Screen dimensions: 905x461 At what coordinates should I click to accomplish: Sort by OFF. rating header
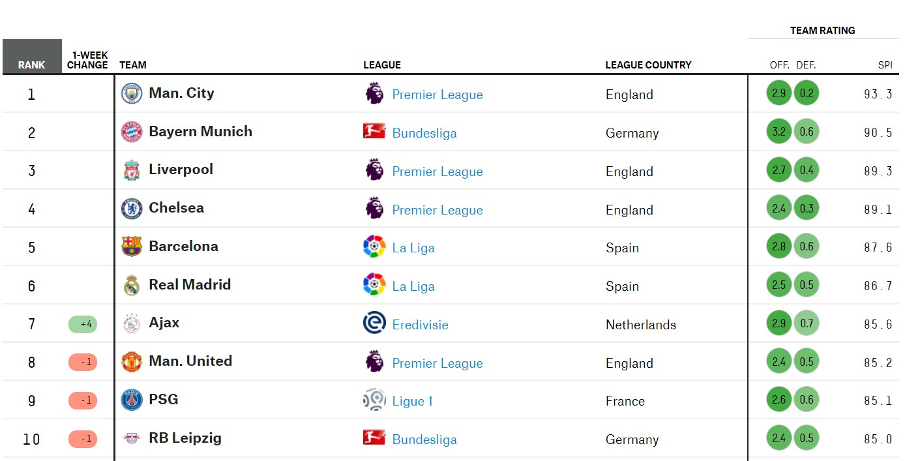(779, 65)
